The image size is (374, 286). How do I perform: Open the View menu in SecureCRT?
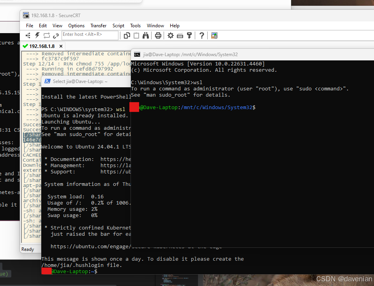(x=57, y=26)
